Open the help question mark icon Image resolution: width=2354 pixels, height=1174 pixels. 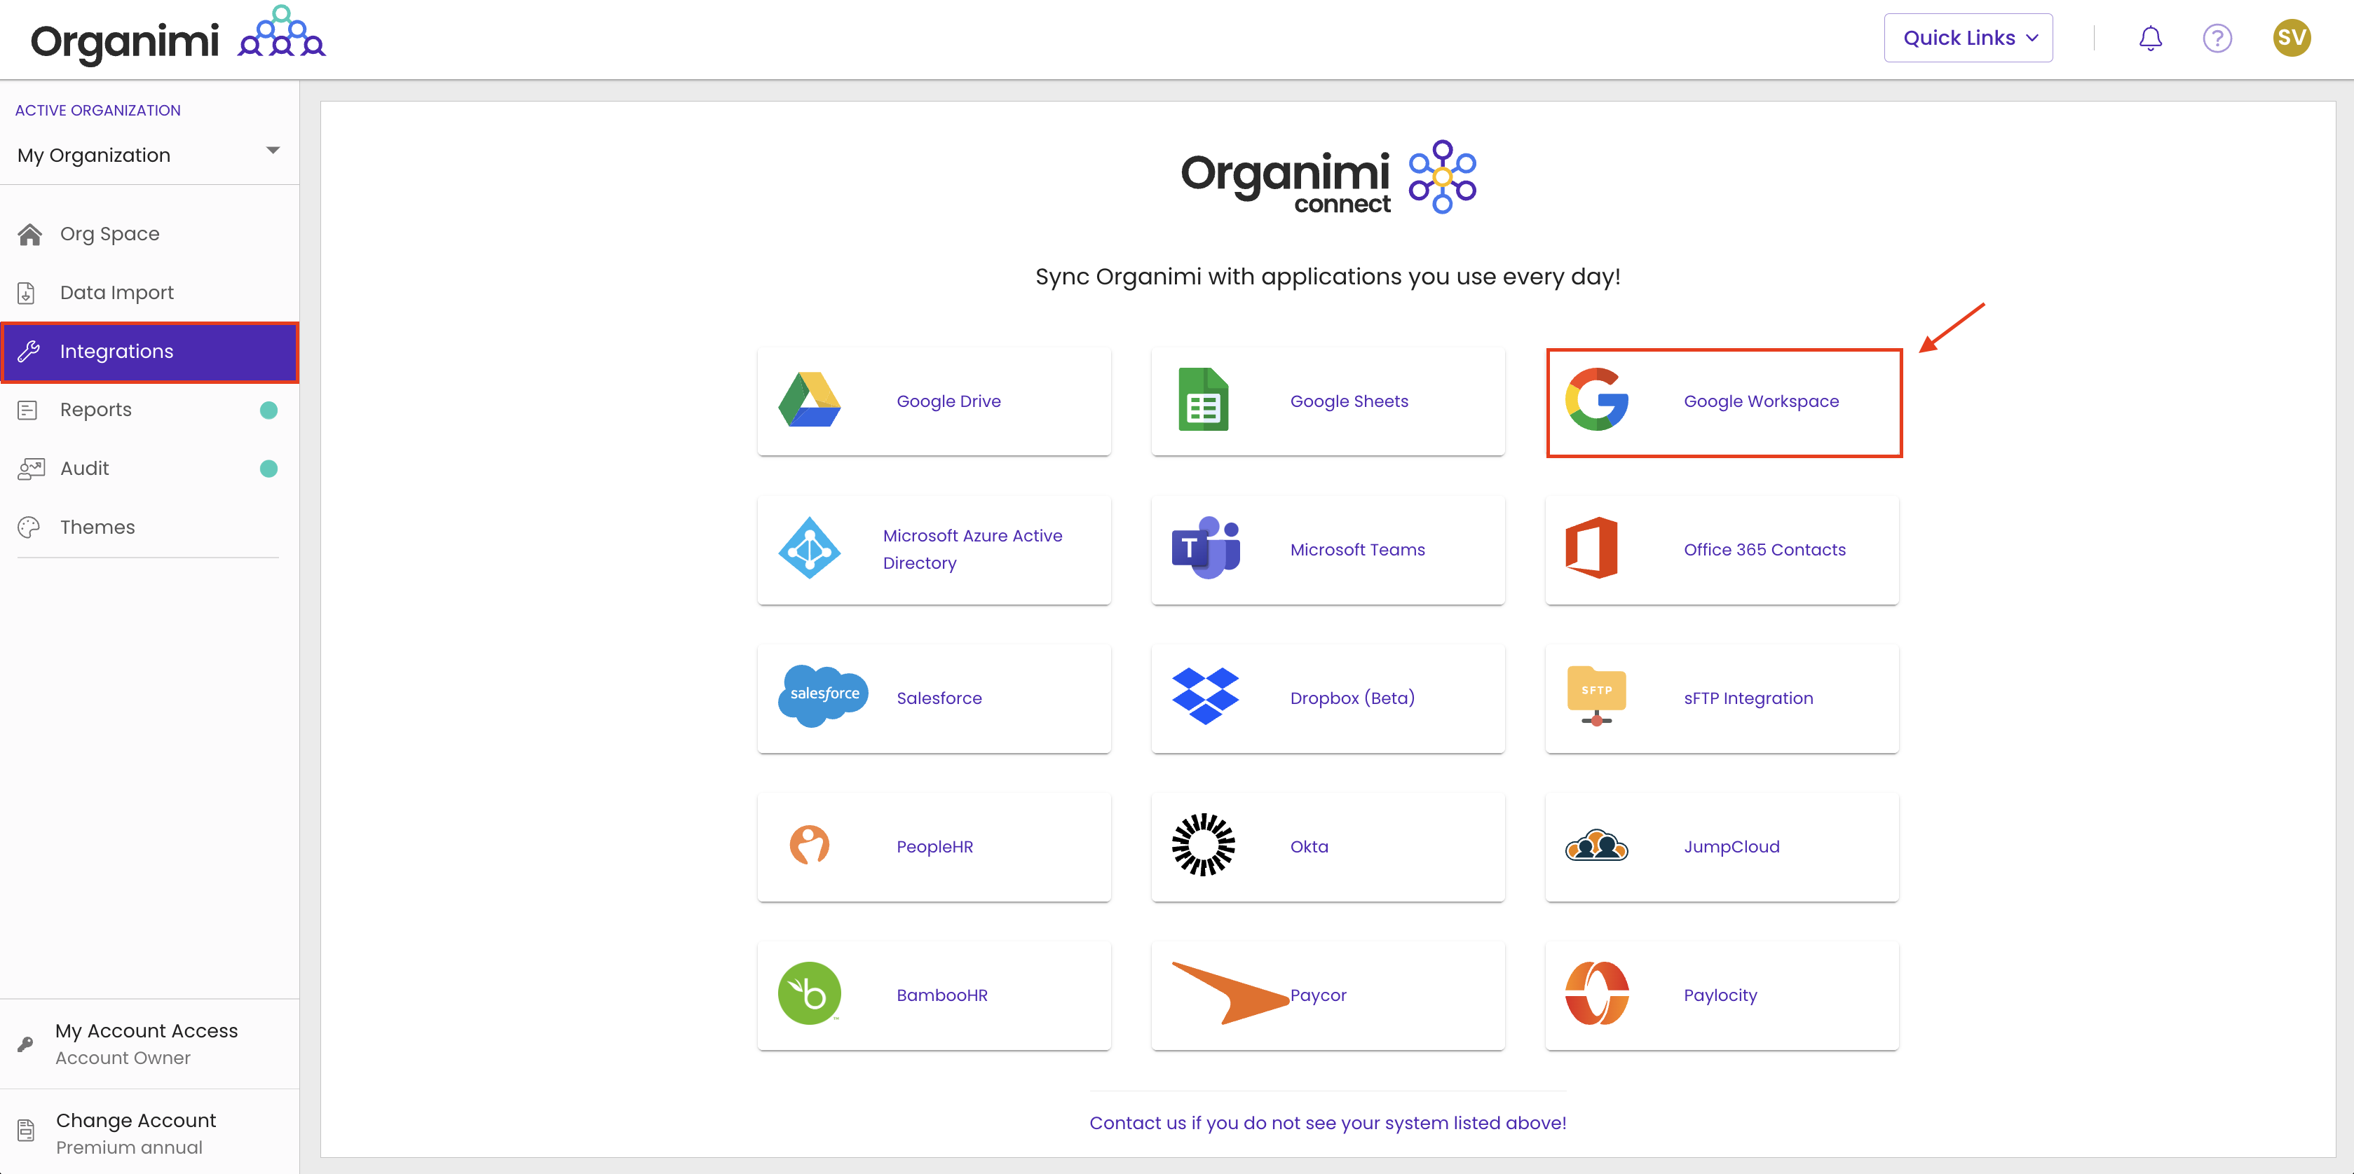tap(2217, 39)
